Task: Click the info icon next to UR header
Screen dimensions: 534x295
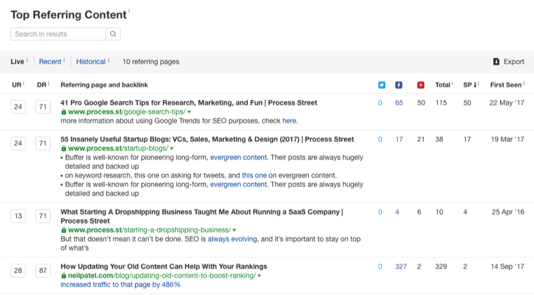Action: (x=23, y=83)
